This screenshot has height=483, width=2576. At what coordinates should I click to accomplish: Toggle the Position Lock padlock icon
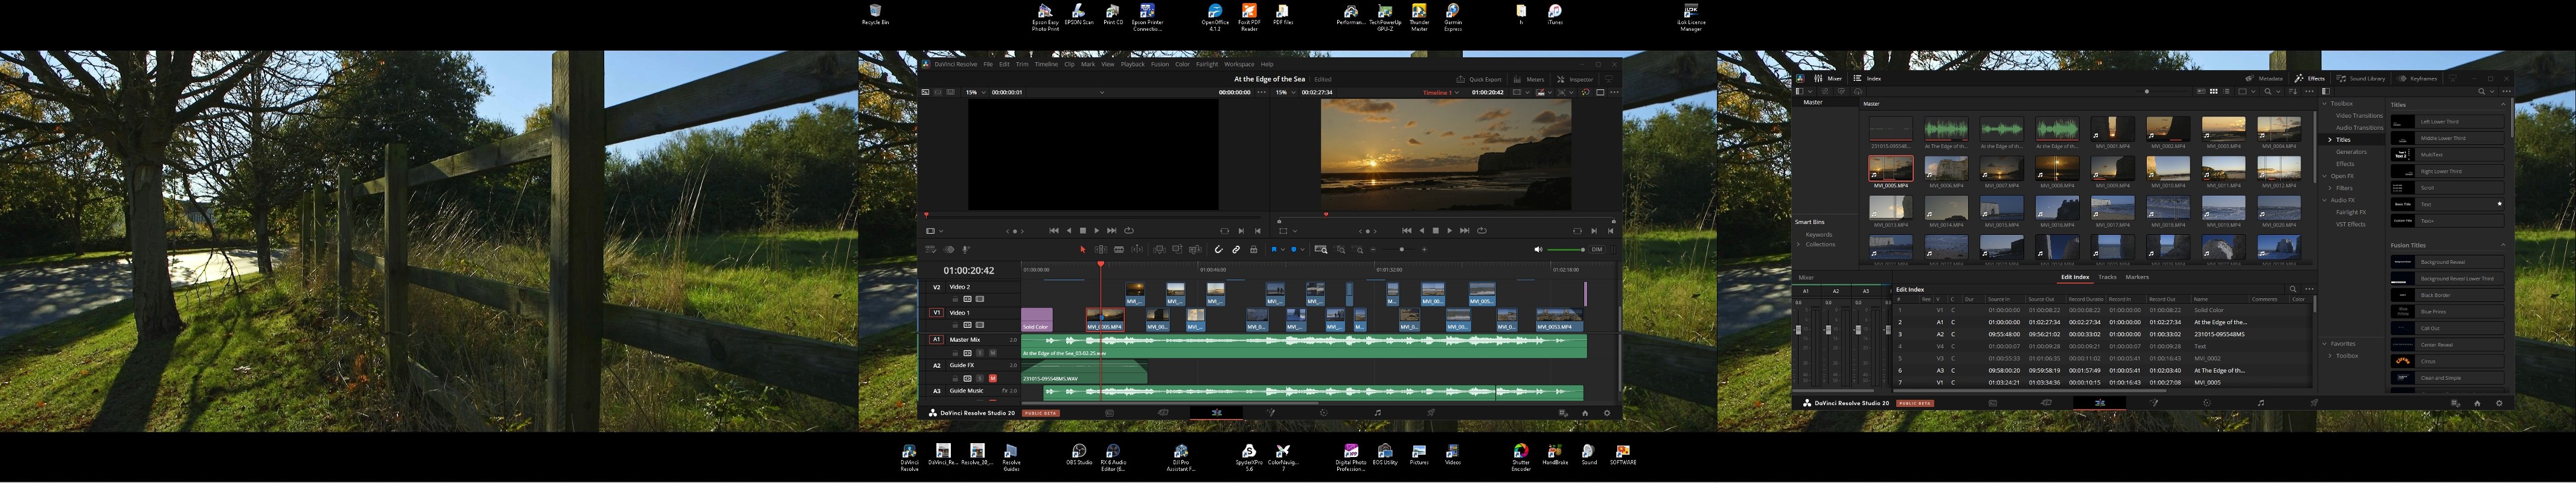point(1253,250)
